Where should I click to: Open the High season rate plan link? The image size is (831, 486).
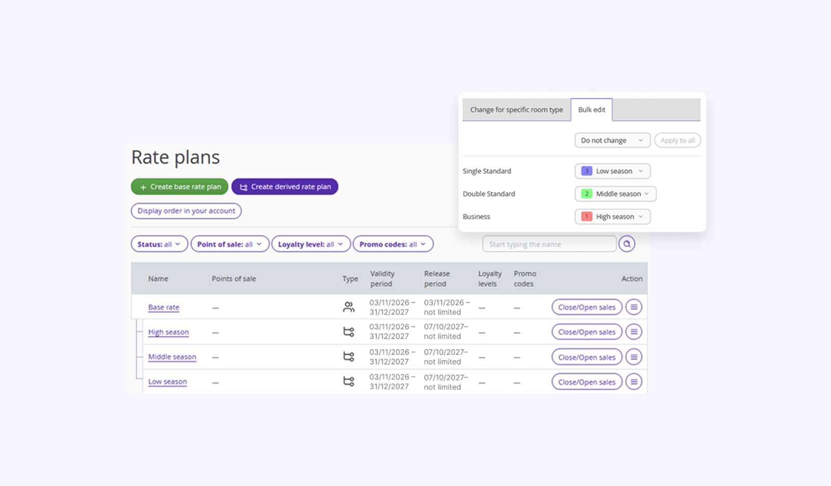tap(168, 332)
